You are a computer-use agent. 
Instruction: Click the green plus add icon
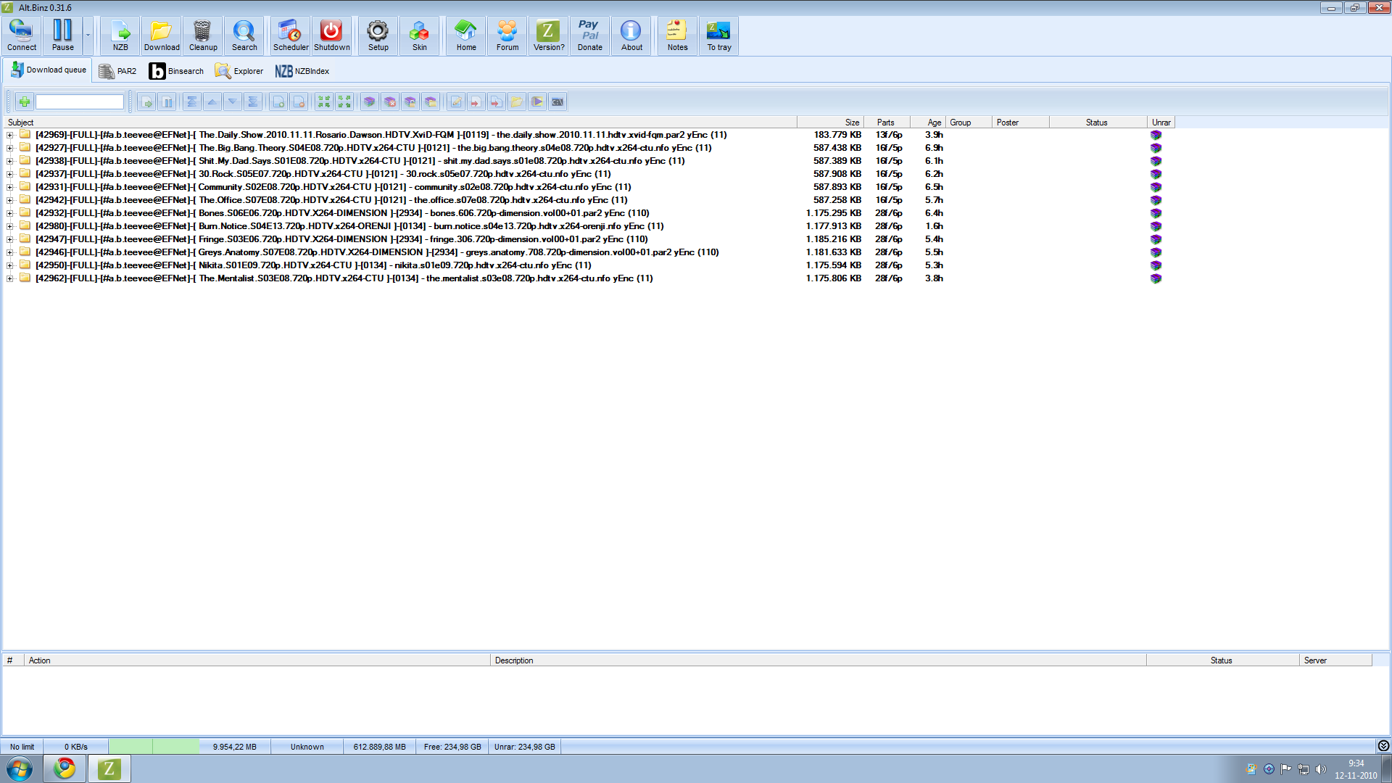pyautogui.click(x=25, y=102)
